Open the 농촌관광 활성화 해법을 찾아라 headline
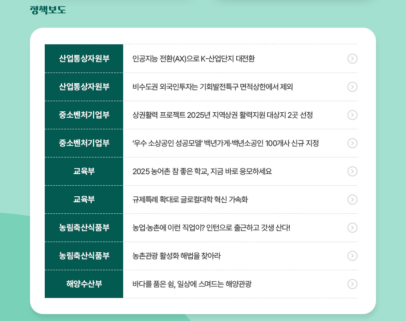Screen dimensions: 406x321 coord(176,256)
